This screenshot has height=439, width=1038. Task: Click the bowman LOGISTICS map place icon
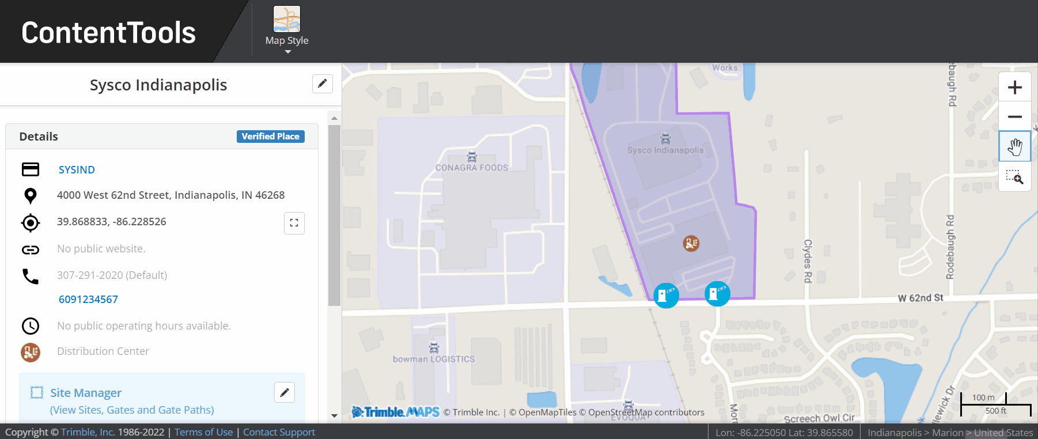434,348
